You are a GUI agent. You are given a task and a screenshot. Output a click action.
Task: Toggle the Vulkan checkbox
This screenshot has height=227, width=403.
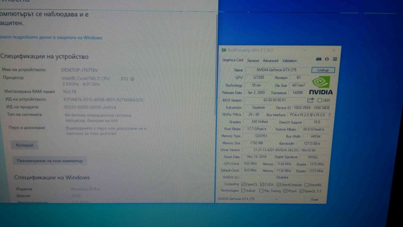243,191
